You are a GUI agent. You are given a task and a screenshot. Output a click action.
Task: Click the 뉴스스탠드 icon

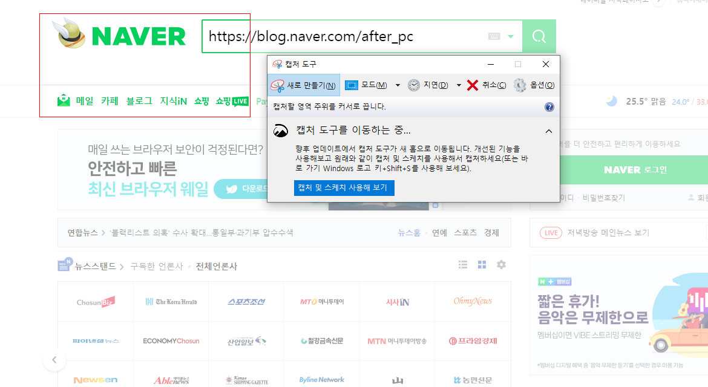tap(65, 264)
